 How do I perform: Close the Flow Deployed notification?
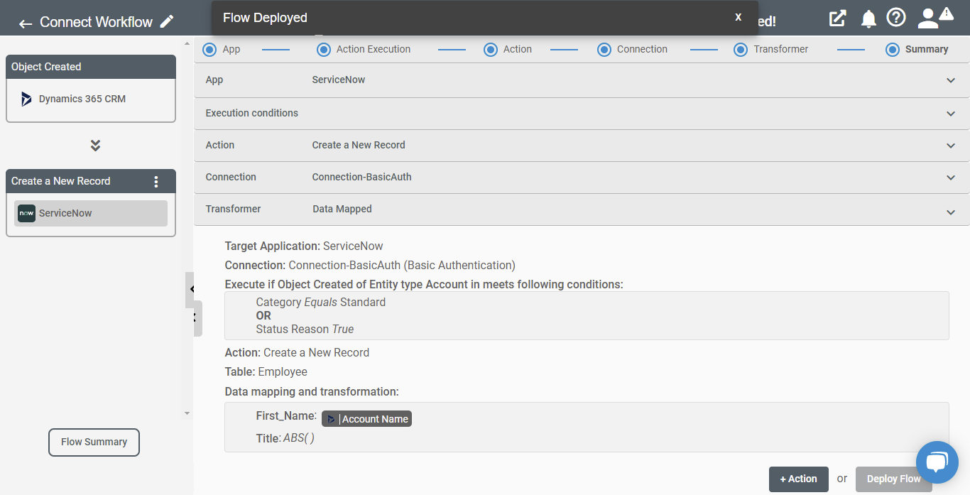tap(739, 17)
